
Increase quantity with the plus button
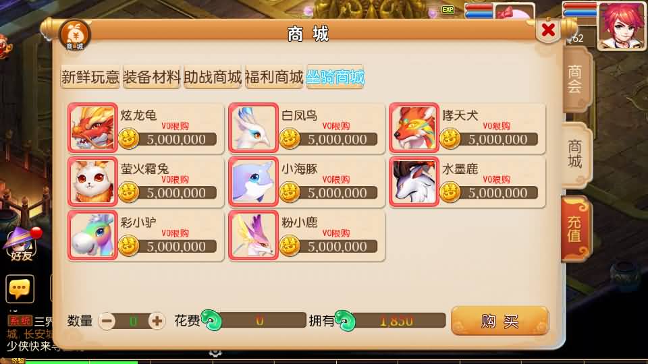coord(157,321)
